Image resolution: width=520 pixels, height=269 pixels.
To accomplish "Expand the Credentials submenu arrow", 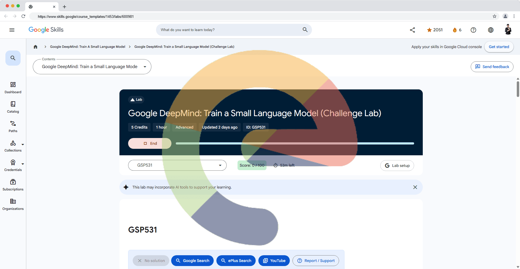I will pyautogui.click(x=23, y=164).
